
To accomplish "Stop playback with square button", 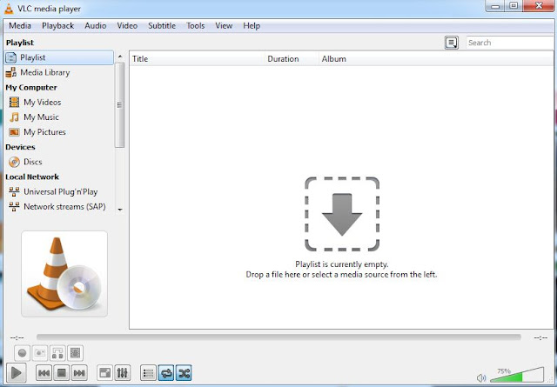I will click(62, 373).
